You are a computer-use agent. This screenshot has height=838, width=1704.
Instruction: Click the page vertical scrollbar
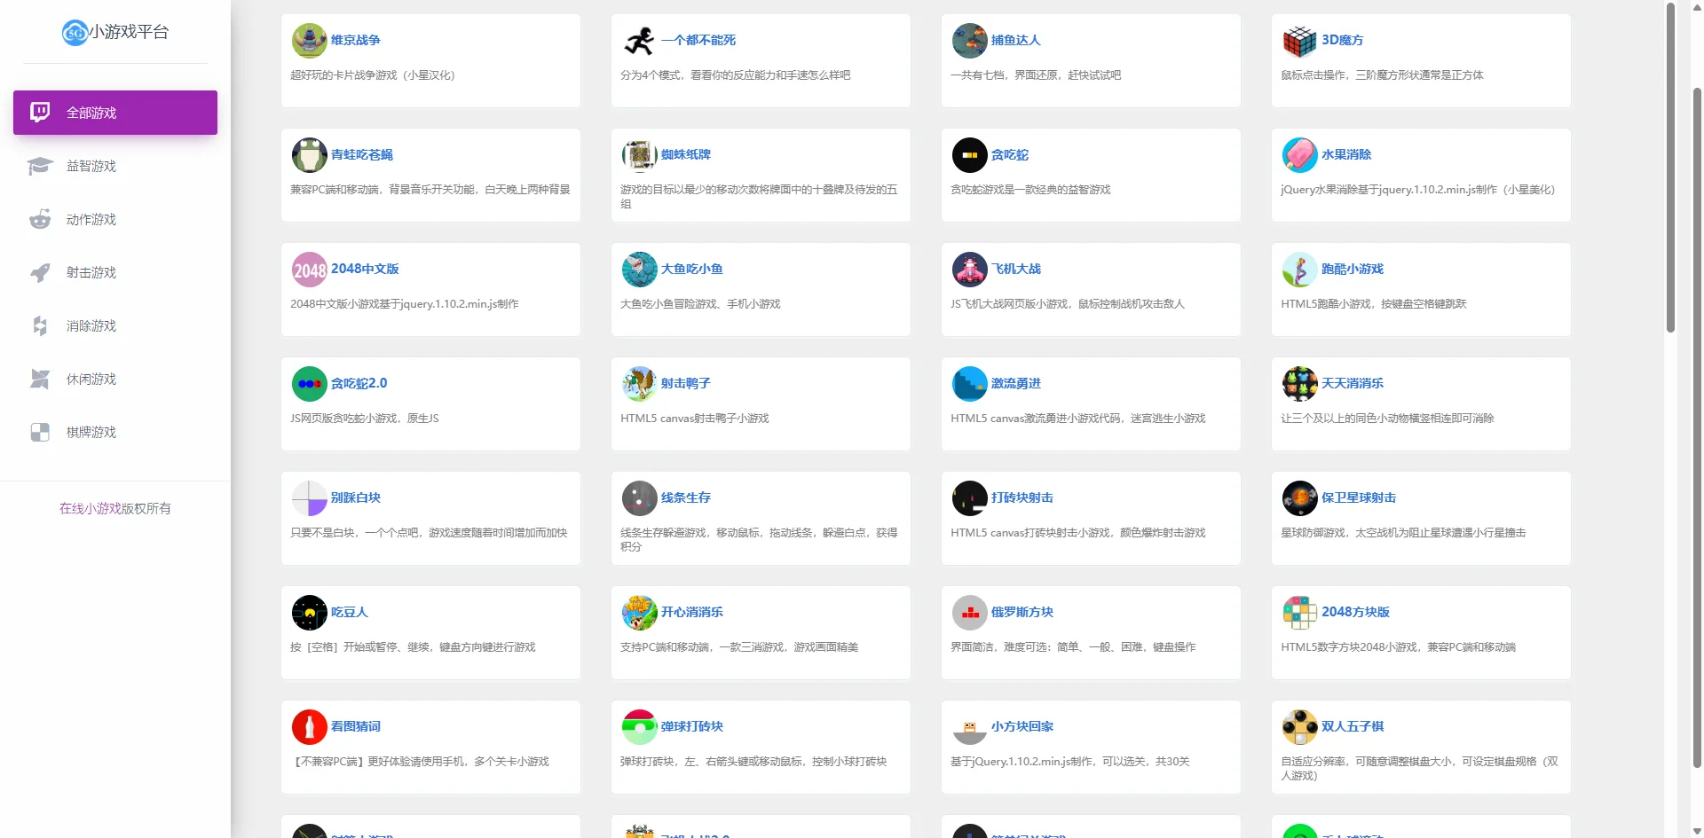[x=1671, y=168]
